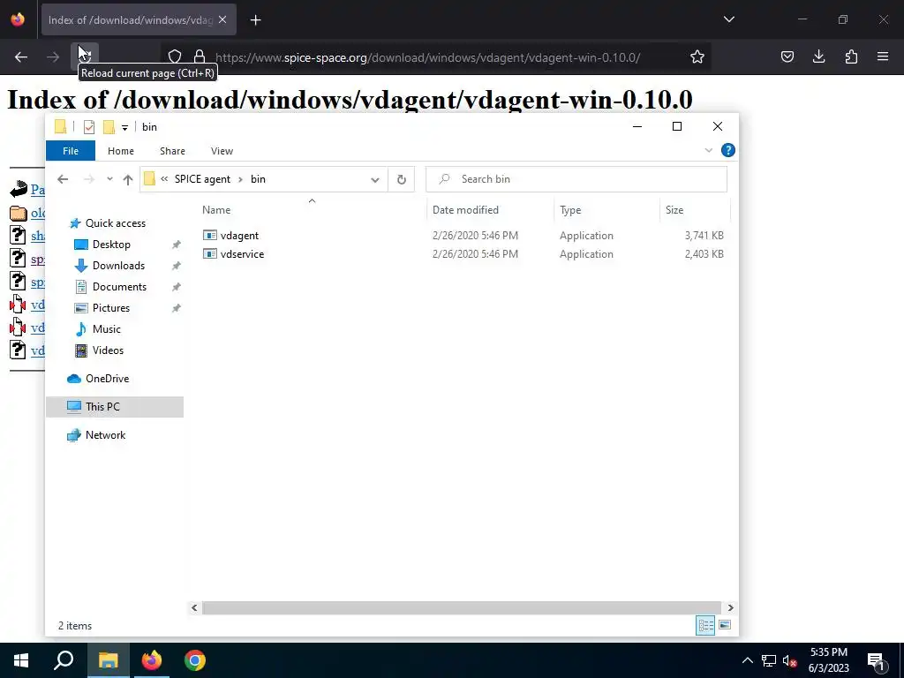Open the Firefox extensions menu

[851, 57]
